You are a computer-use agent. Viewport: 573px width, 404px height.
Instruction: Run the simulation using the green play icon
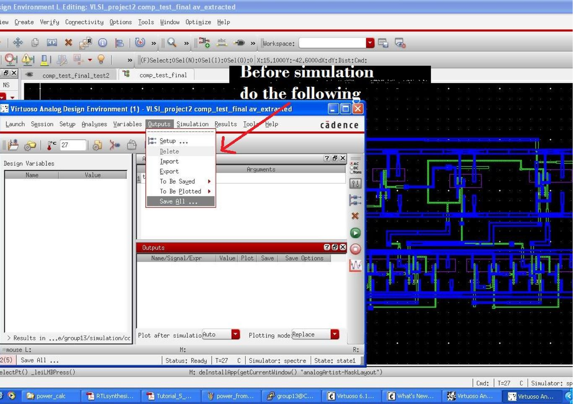coord(355,233)
